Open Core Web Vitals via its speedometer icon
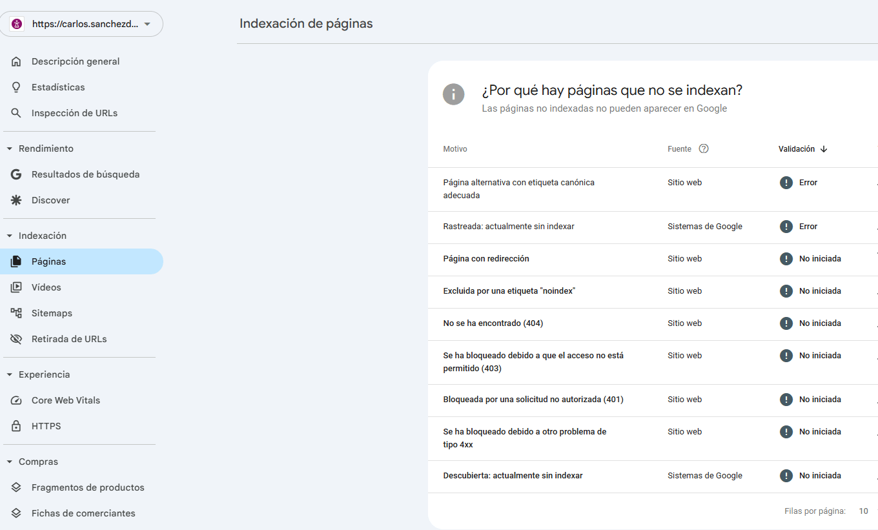Image resolution: width=878 pixels, height=530 pixels. click(x=16, y=400)
